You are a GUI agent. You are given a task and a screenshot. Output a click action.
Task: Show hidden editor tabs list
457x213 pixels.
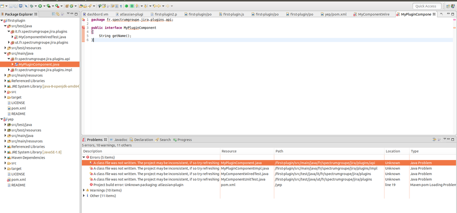pyautogui.click(x=441, y=14)
